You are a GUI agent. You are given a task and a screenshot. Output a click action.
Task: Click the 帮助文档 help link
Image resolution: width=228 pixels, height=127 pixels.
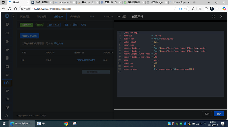pos(58,44)
